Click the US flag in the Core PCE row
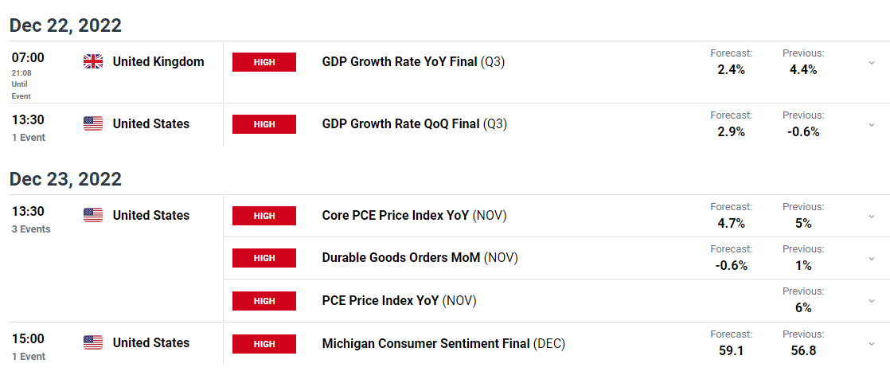 pyautogui.click(x=93, y=215)
